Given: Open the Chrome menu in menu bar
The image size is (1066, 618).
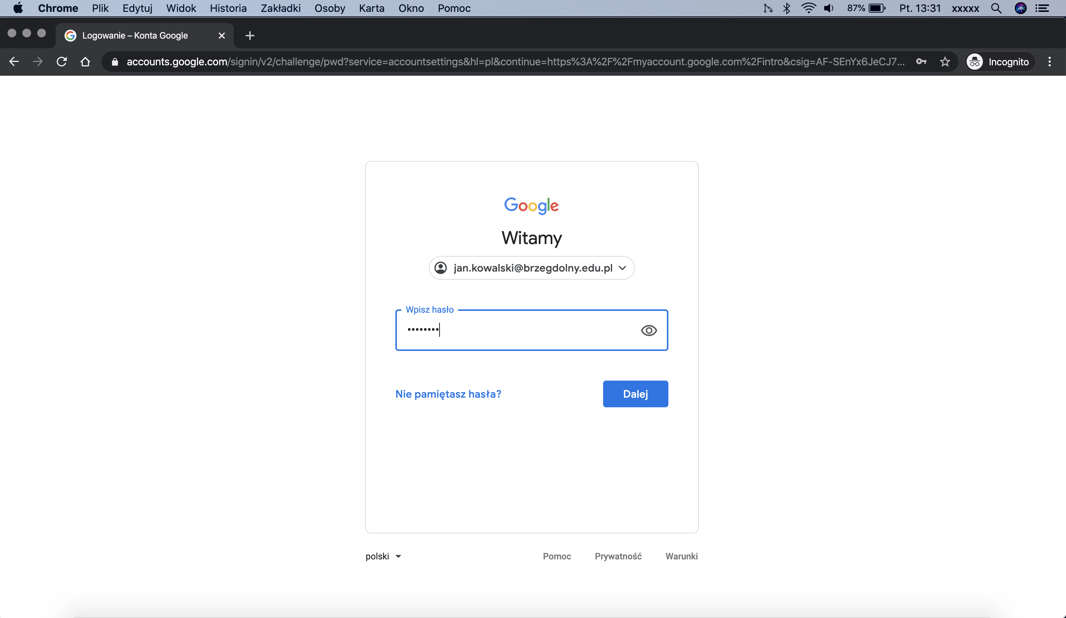Looking at the screenshot, I should 58,8.
